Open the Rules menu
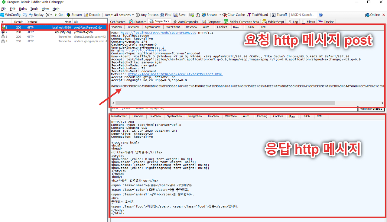The image size is (387, 222). 23,9
